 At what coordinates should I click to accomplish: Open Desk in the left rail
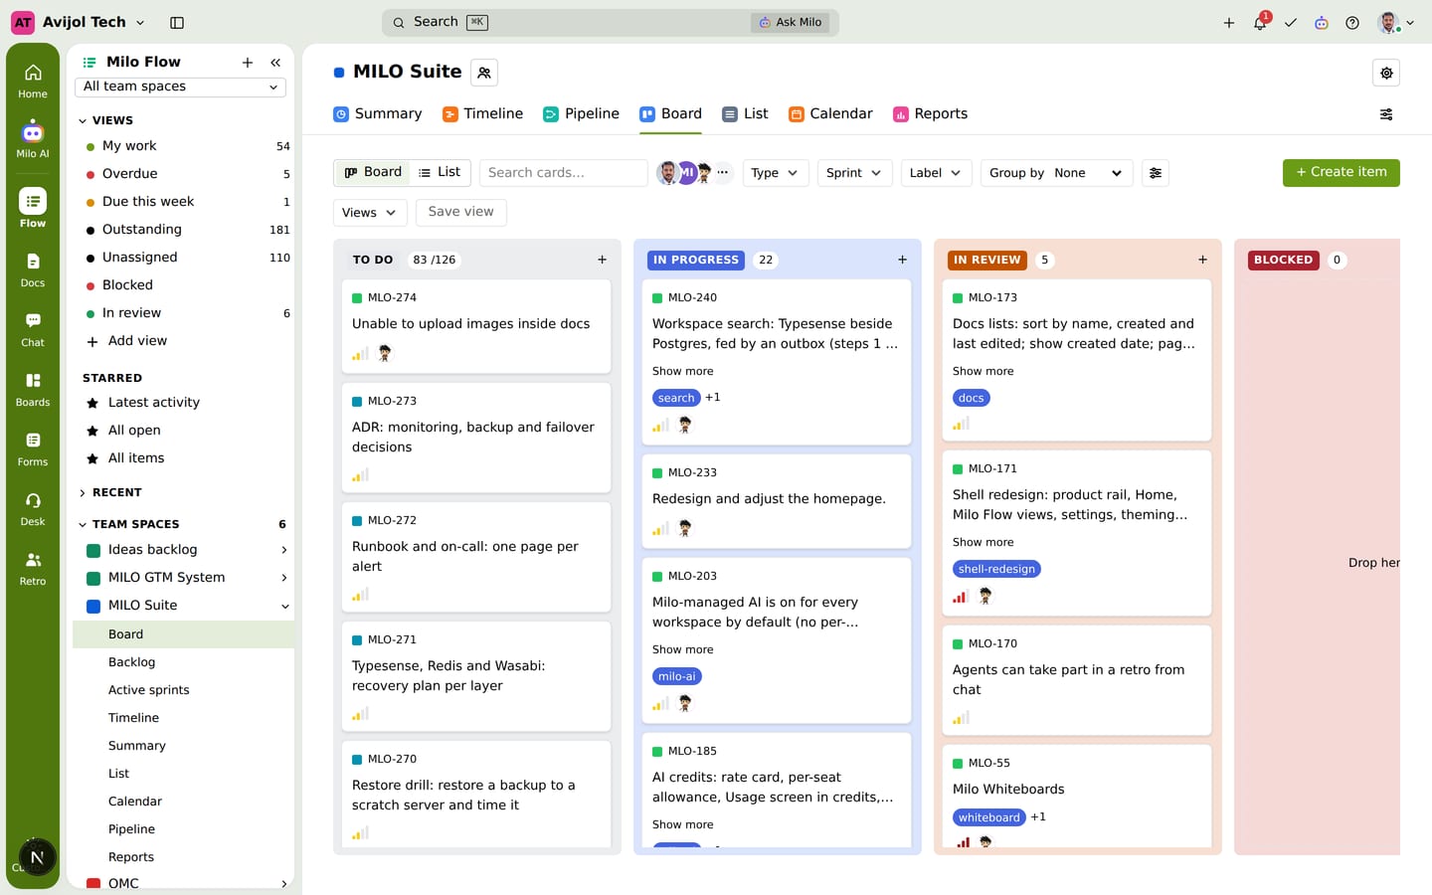click(x=33, y=508)
